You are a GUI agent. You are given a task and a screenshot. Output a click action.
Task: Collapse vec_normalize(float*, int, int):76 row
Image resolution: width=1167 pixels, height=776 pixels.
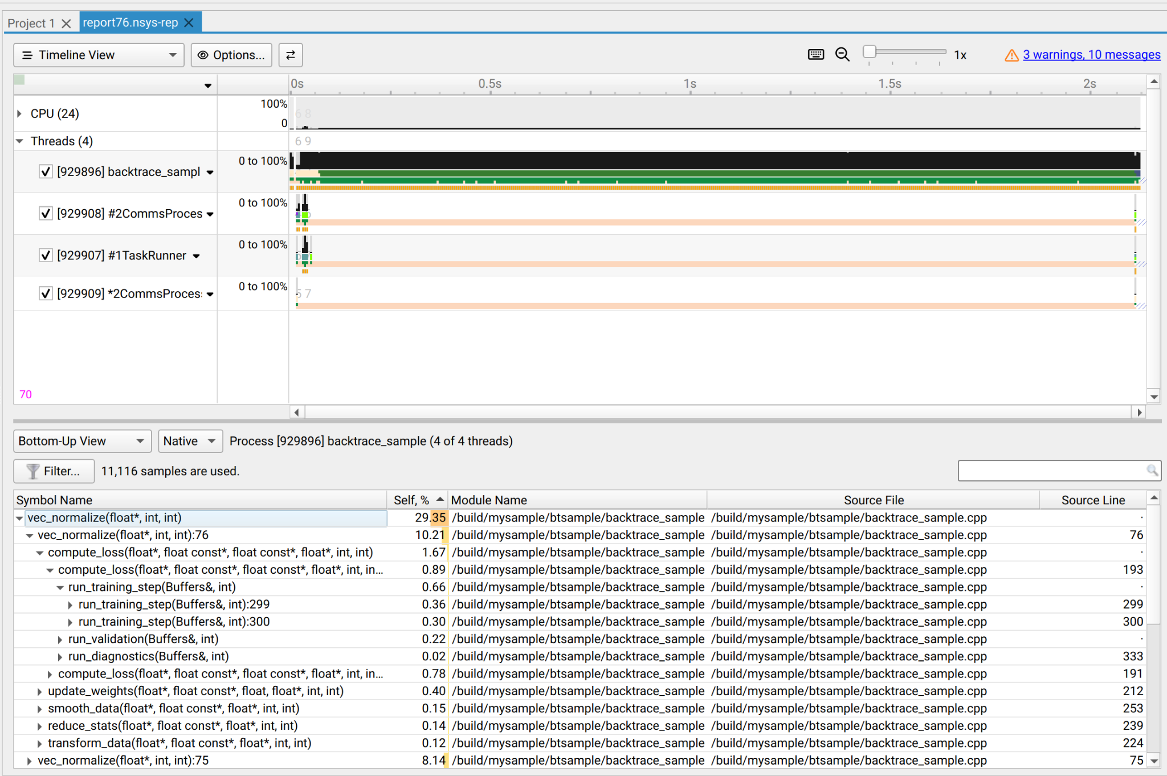click(30, 536)
